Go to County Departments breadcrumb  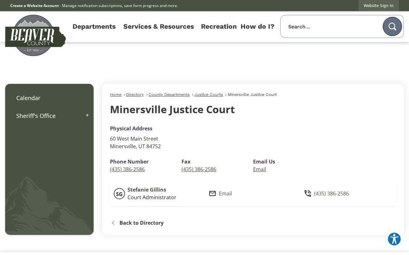[x=169, y=95]
